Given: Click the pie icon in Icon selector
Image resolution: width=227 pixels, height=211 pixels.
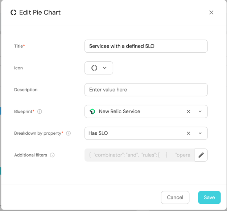Looking at the screenshot, I should pyautogui.click(x=94, y=68).
